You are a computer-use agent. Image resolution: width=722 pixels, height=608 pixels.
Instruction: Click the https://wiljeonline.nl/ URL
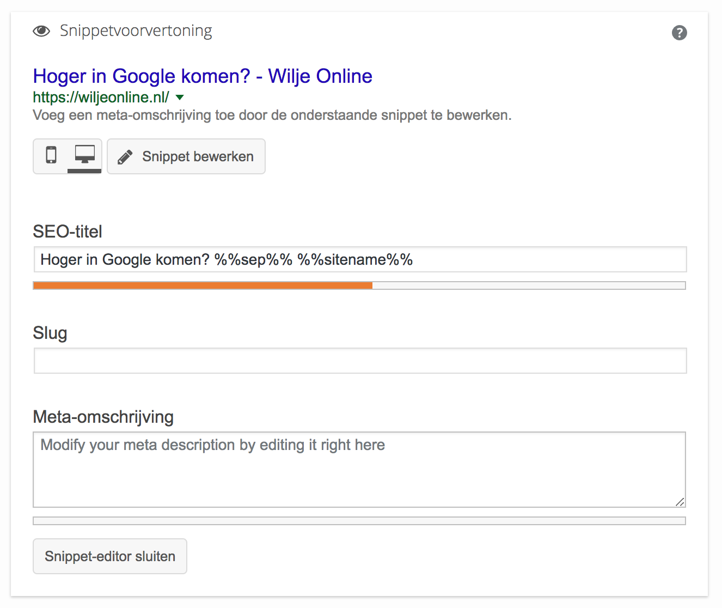click(x=101, y=98)
